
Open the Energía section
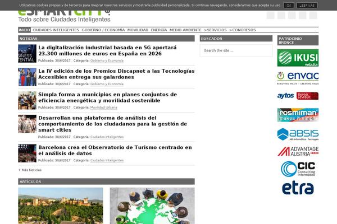pos(159,30)
